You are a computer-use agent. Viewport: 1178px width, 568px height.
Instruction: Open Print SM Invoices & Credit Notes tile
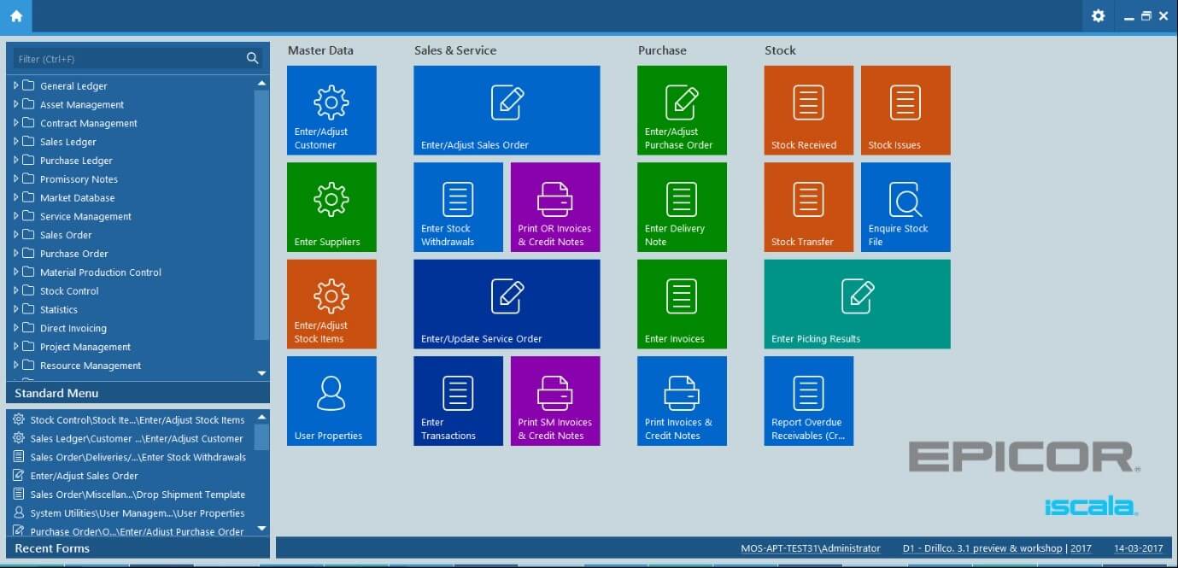(x=555, y=401)
